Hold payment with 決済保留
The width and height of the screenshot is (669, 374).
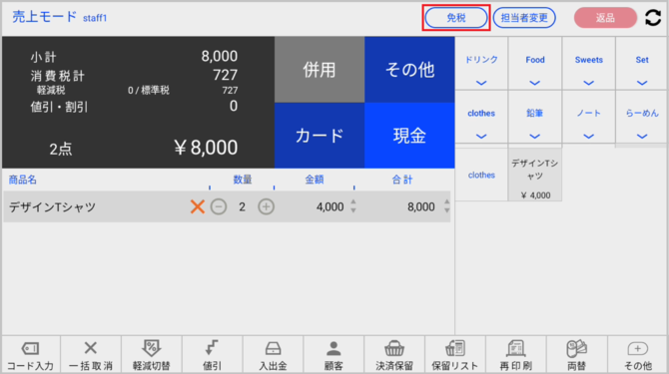click(393, 355)
